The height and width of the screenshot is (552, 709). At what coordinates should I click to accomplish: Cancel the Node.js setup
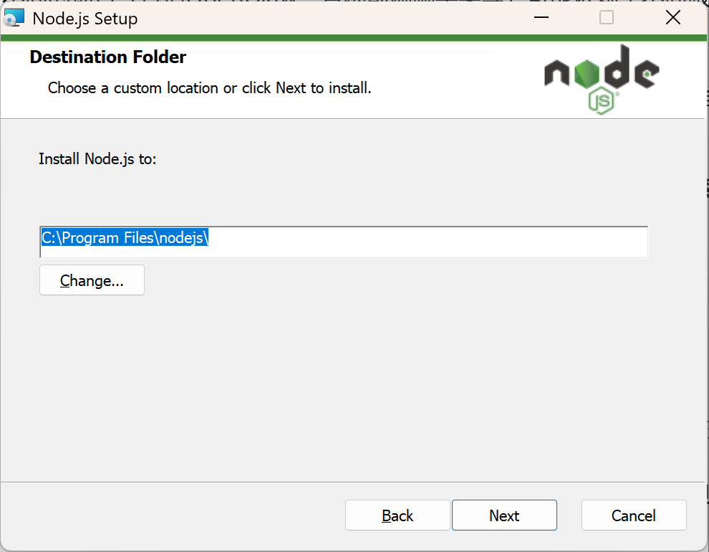point(634,515)
